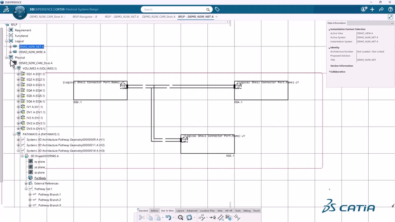Click the Undo arrow icon
The width and height of the screenshot is (395, 222).
[168, 217]
